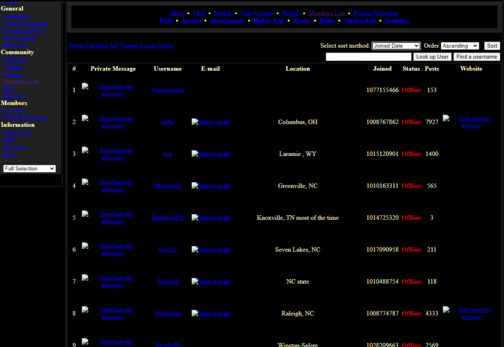
Task: Click the Sort button
Action: 492,46
